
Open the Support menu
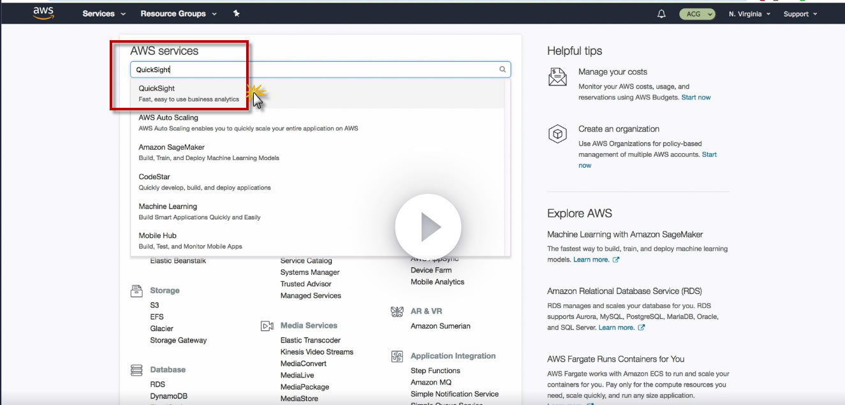coord(800,14)
